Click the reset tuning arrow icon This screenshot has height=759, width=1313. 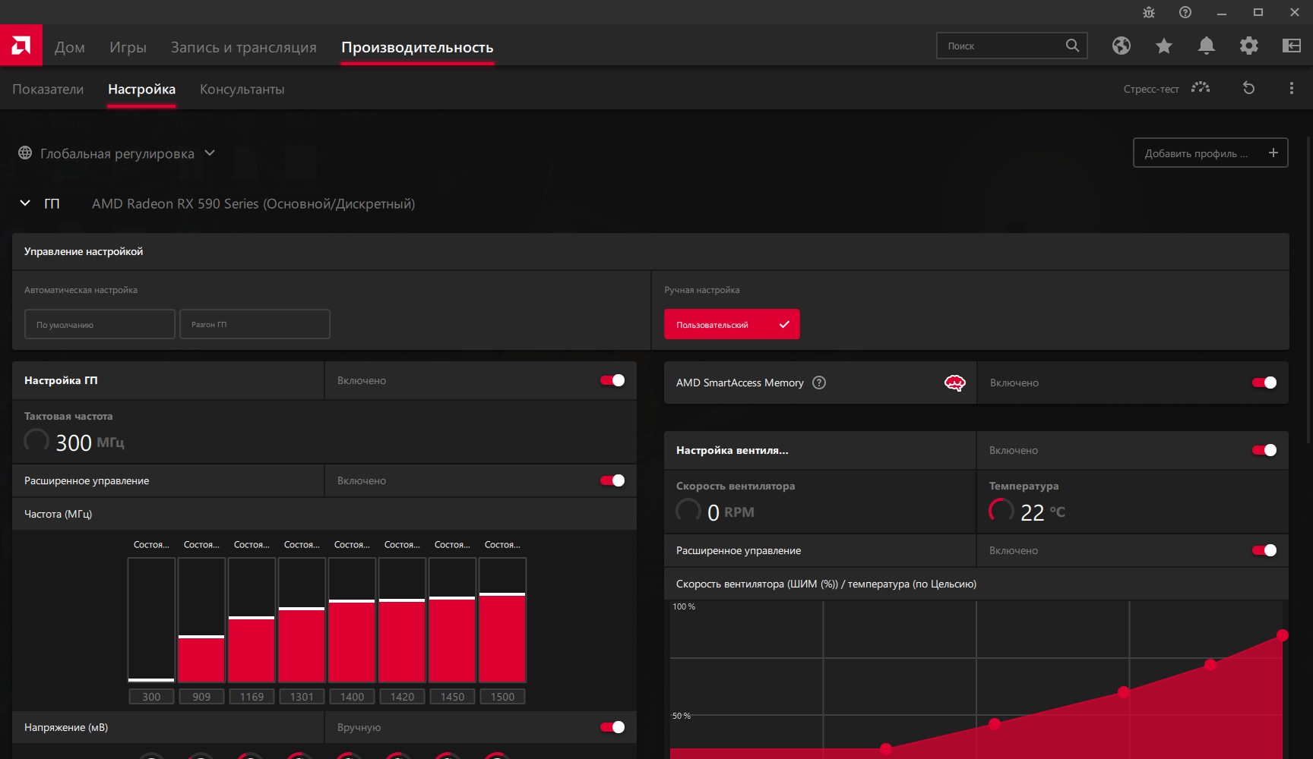click(1248, 88)
